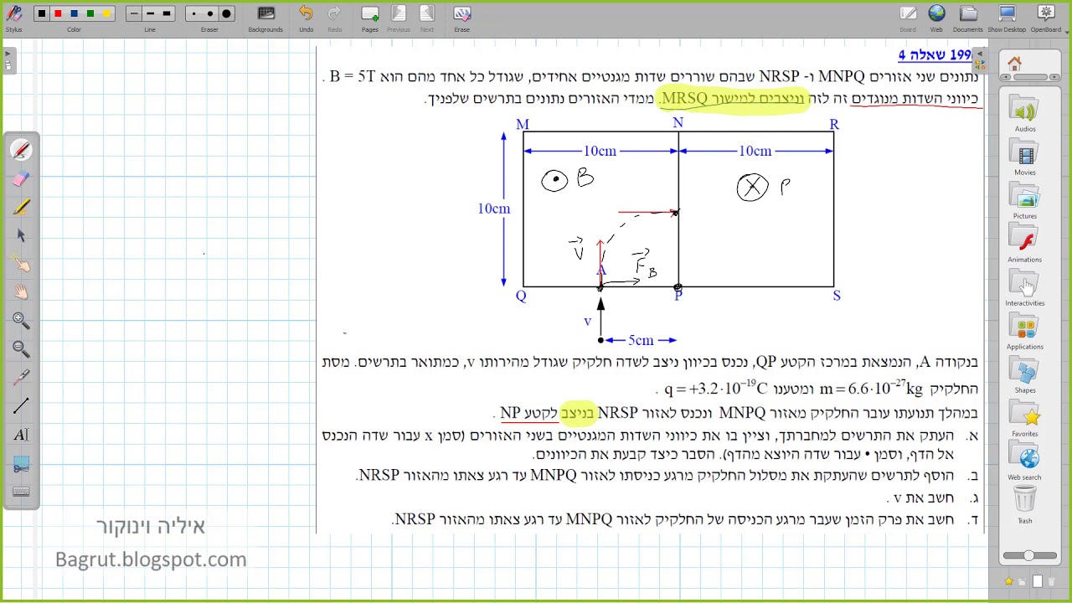Select the yellow pen color
The image size is (1072, 603).
click(106, 14)
